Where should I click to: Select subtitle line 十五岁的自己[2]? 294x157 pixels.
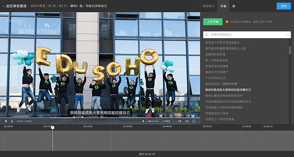[215, 78]
